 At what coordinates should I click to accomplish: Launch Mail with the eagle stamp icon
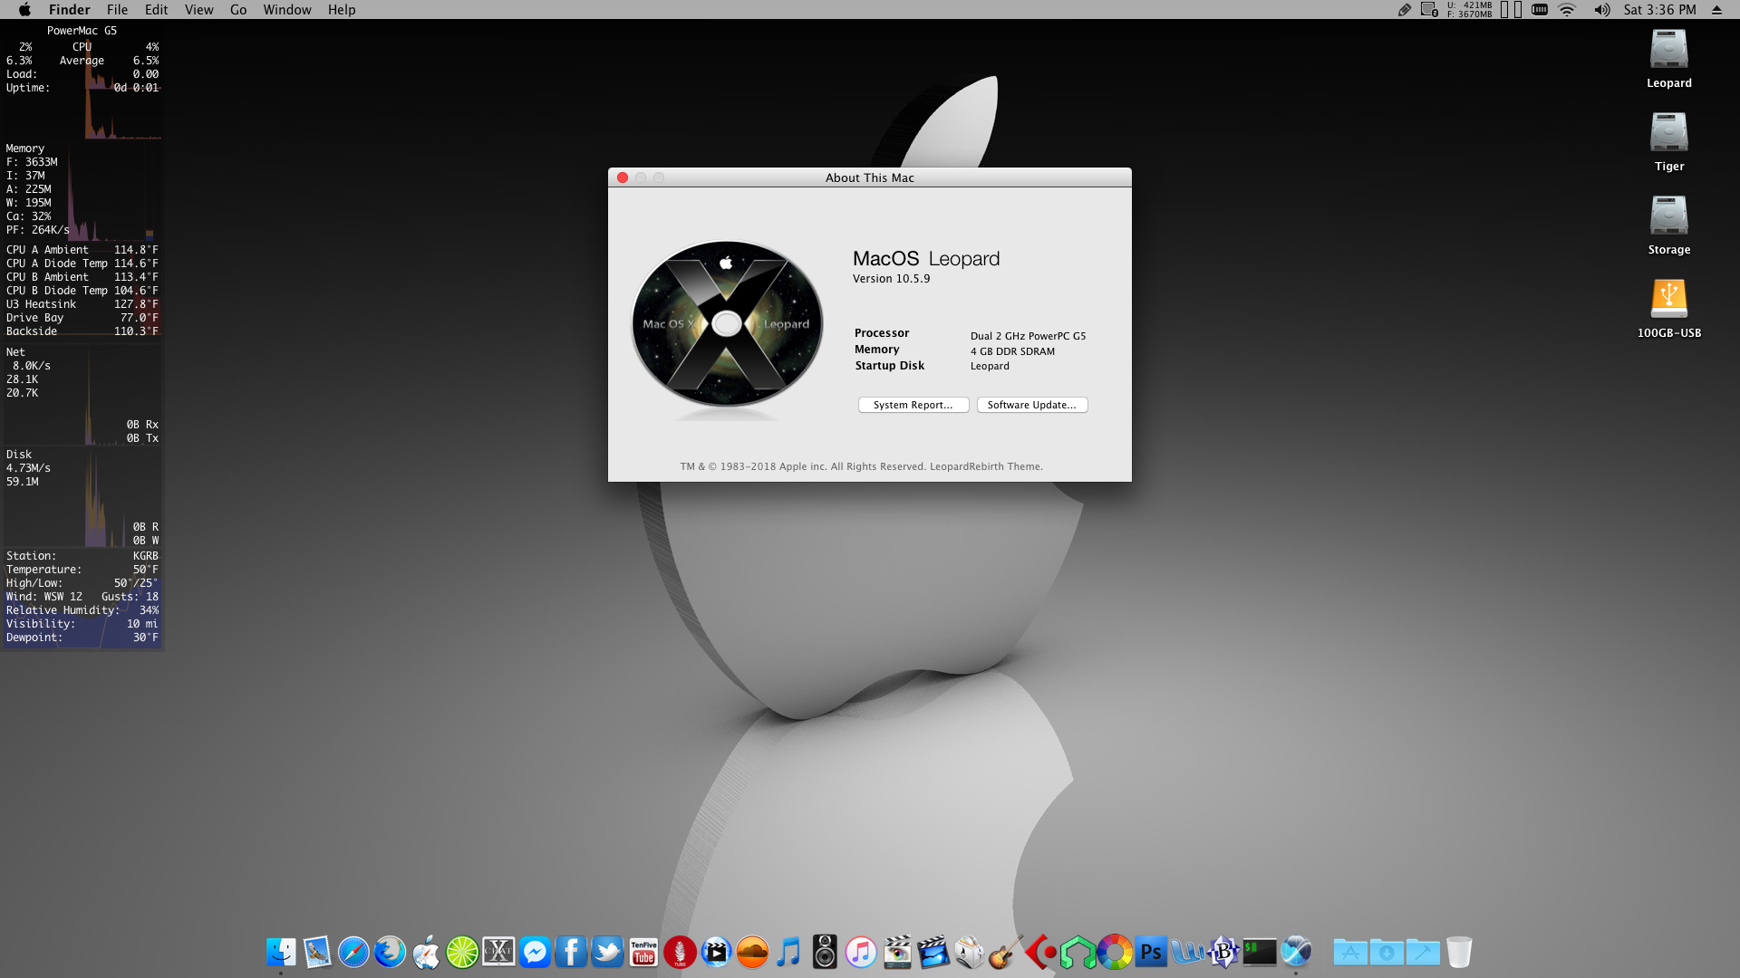pos(317,952)
